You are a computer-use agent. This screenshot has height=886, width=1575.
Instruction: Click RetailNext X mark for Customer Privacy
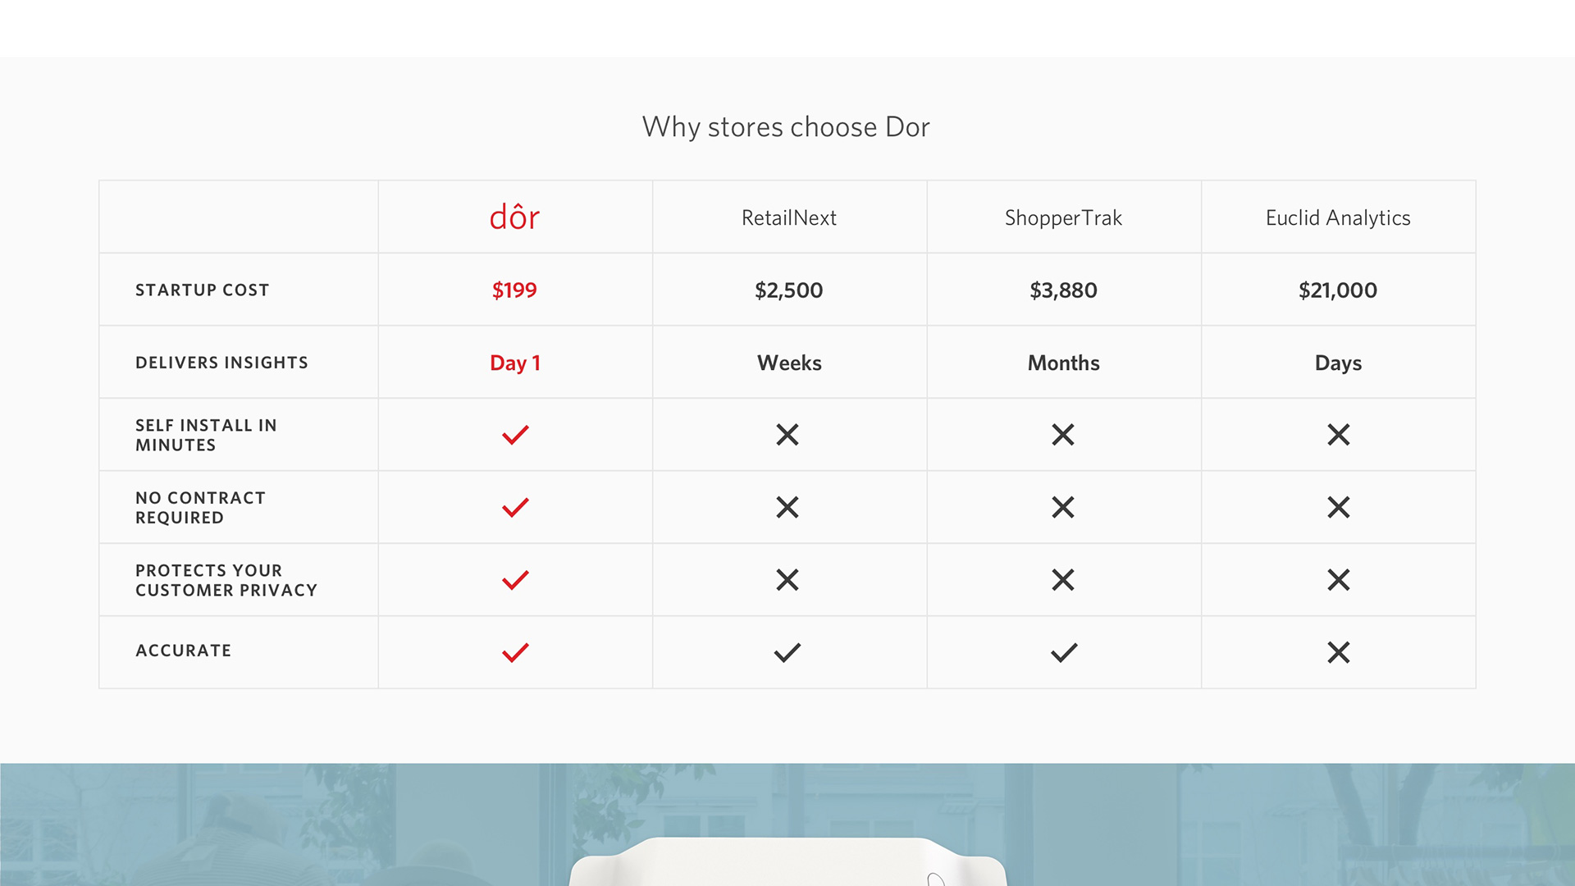(x=787, y=580)
